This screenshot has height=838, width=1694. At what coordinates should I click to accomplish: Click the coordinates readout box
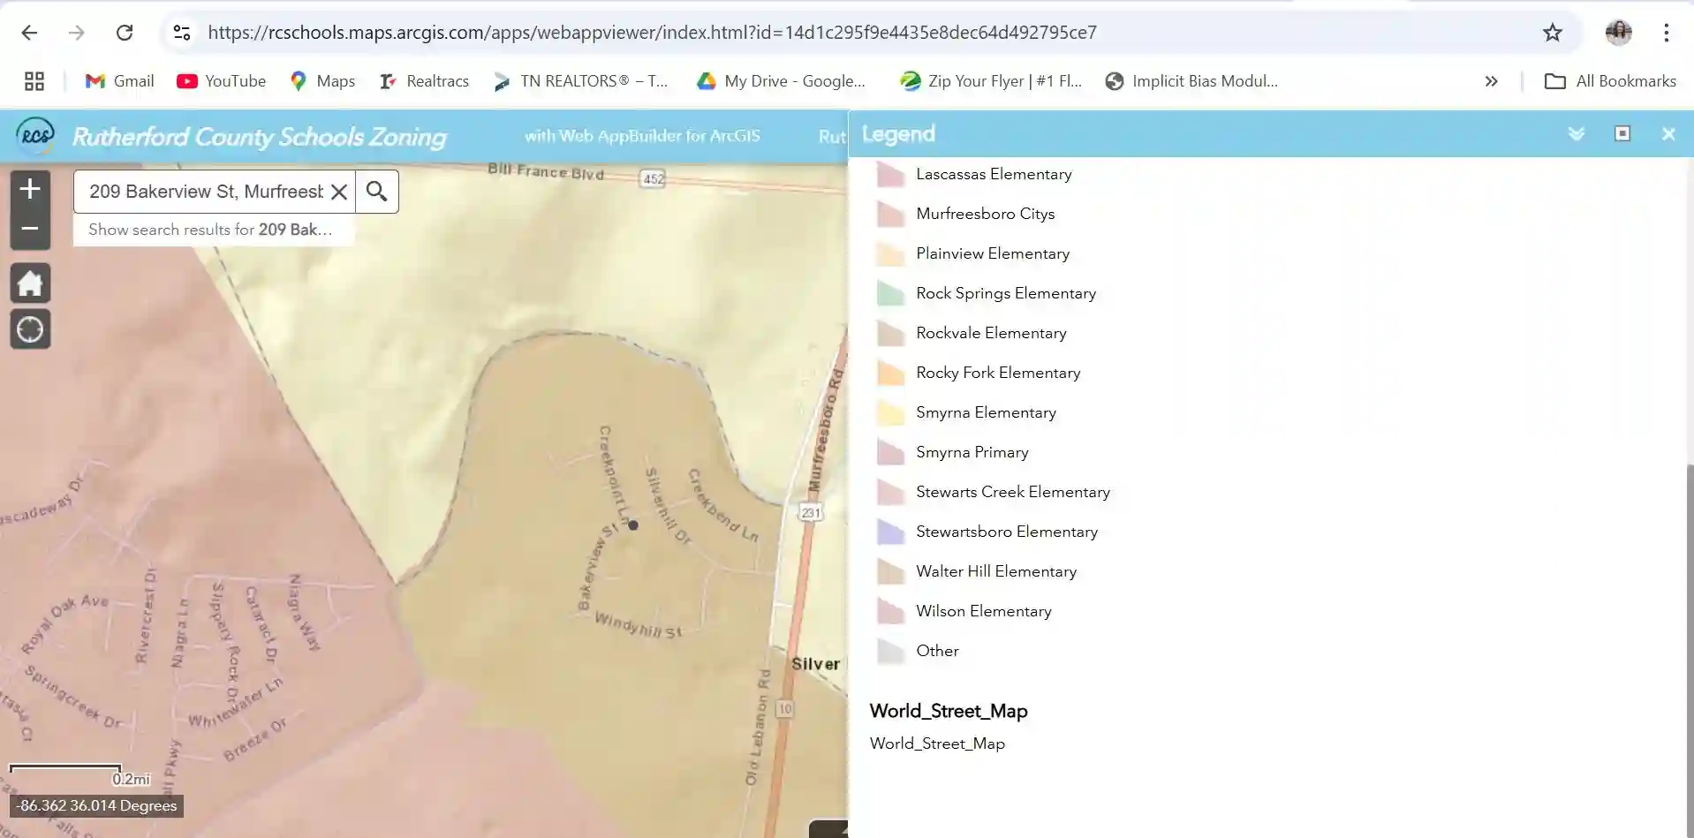pyautogui.click(x=97, y=805)
